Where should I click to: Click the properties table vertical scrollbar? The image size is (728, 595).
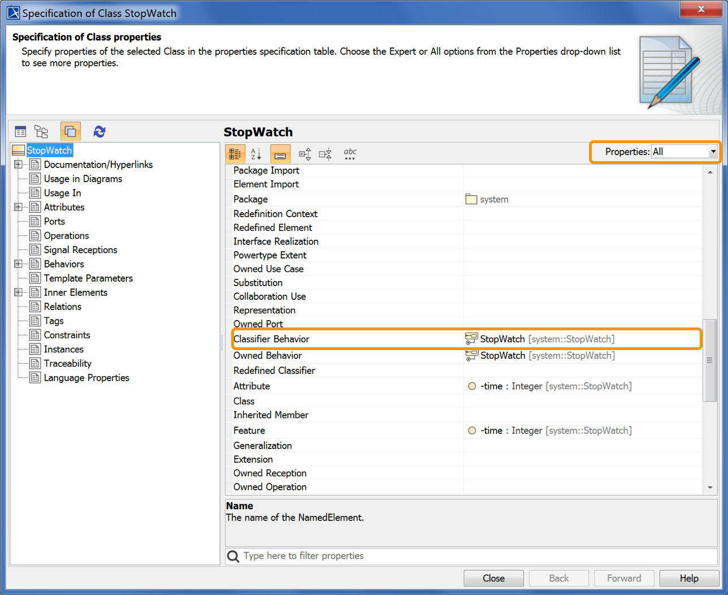[709, 360]
